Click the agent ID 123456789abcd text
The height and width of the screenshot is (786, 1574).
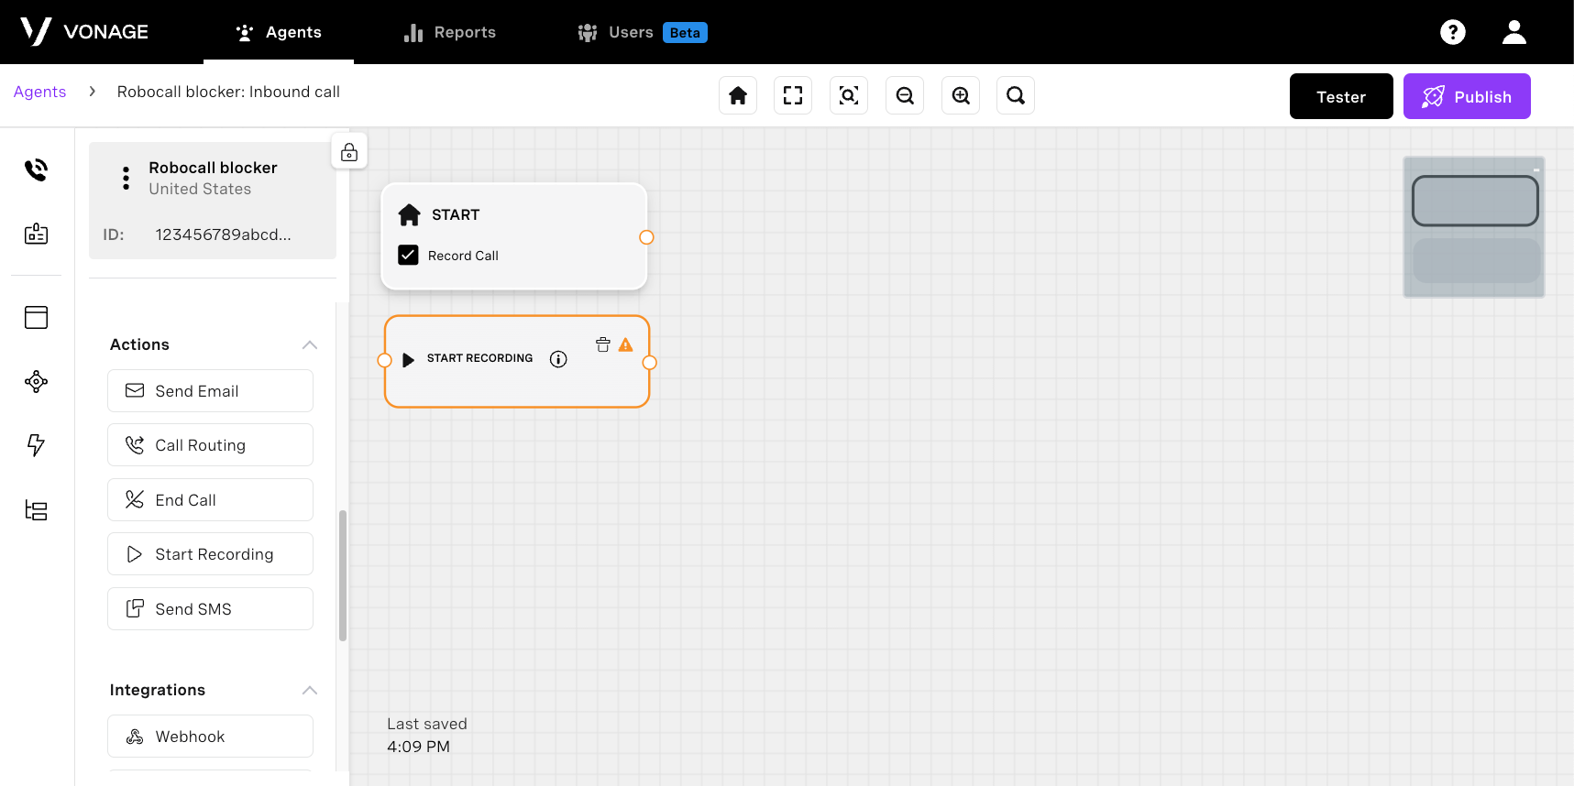[x=223, y=235]
